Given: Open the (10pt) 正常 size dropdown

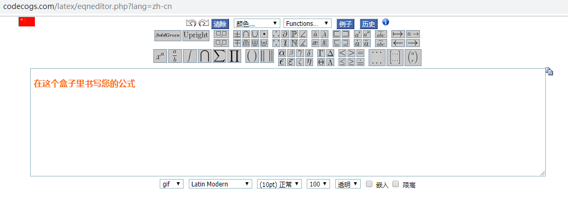Looking at the screenshot, I should pyautogui.click(x=279, y=184).
